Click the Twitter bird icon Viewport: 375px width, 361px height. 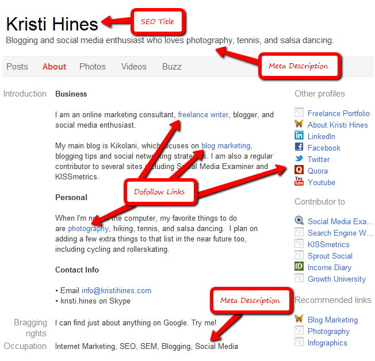[x=299, y=158]
